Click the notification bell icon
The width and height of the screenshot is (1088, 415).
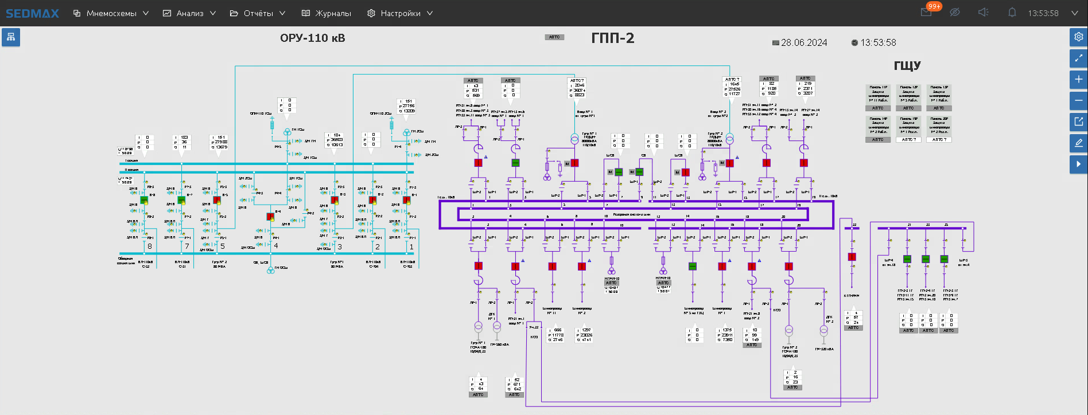[x=1012, y=13]
